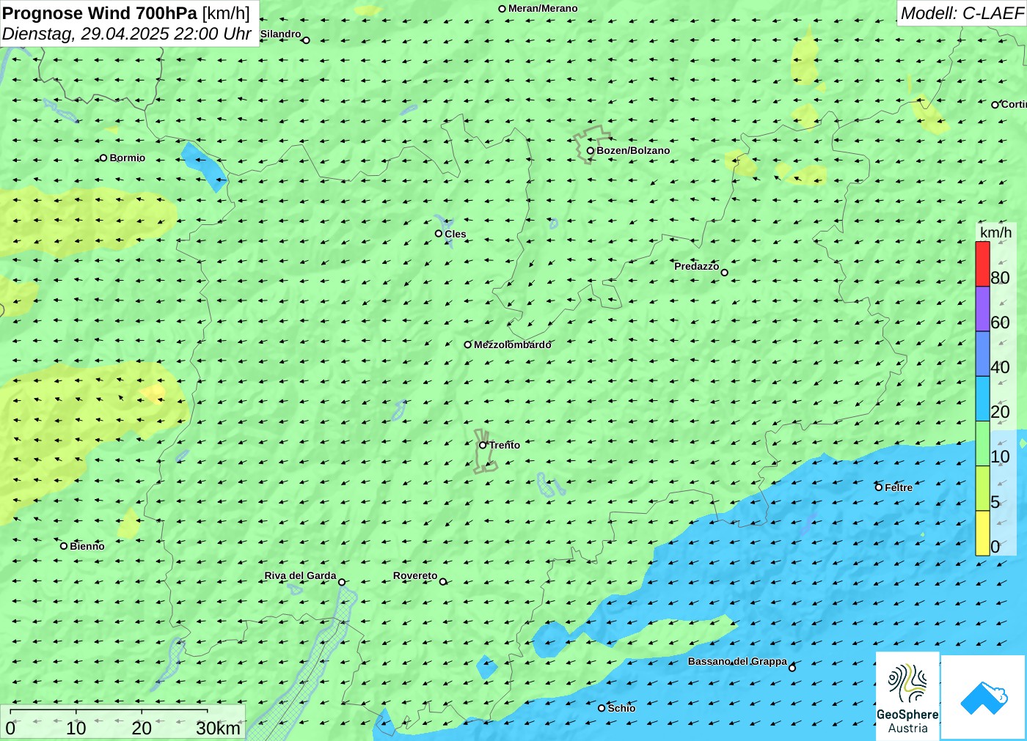Screen dimensions: 1027x741
Task: Click the date 'Dienstag, 29.04.2025 22:00 Uhr'
Action: tap(127, 34)
